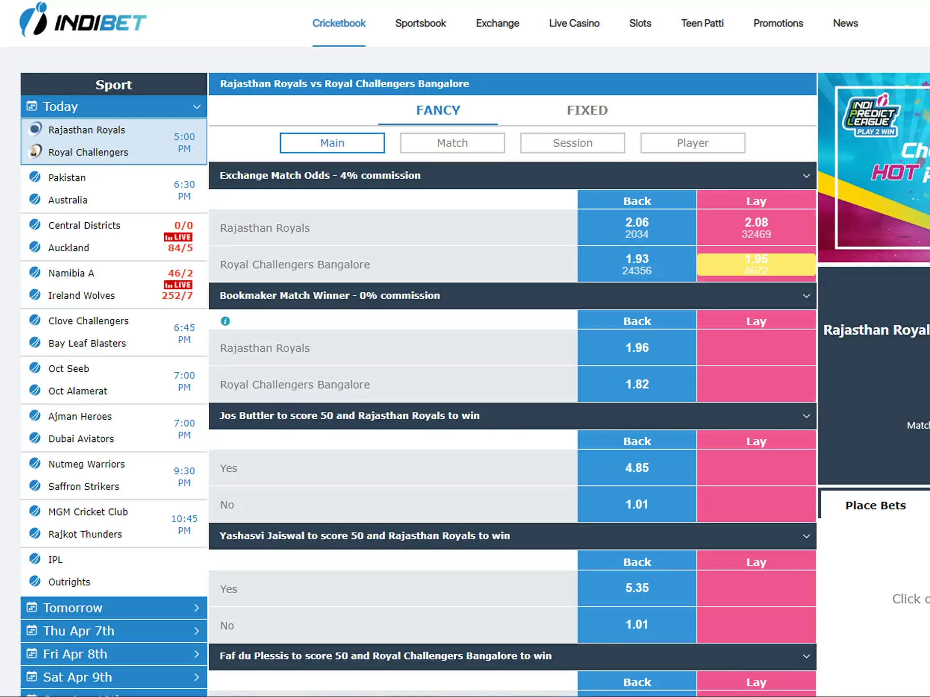Lay Royal Challengers Bangalore at 1.95

pyautogui.click(x=756, y=264)
